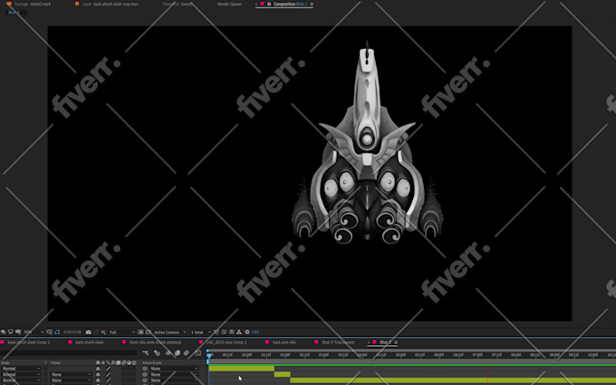Open second layer's TrkMat None dropdown

click(x=71, y=374)
